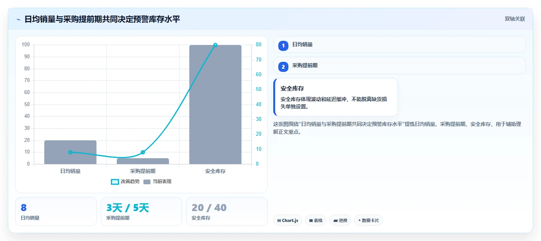Viewport: 541px width, 241px height.
Task: Click the 采购提前期 x-axis label
Action: tap(143, 171)
